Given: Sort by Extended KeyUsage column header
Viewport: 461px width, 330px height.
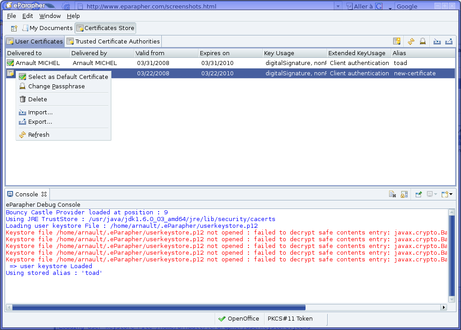Looking at the screenshot, I should 359,53.
